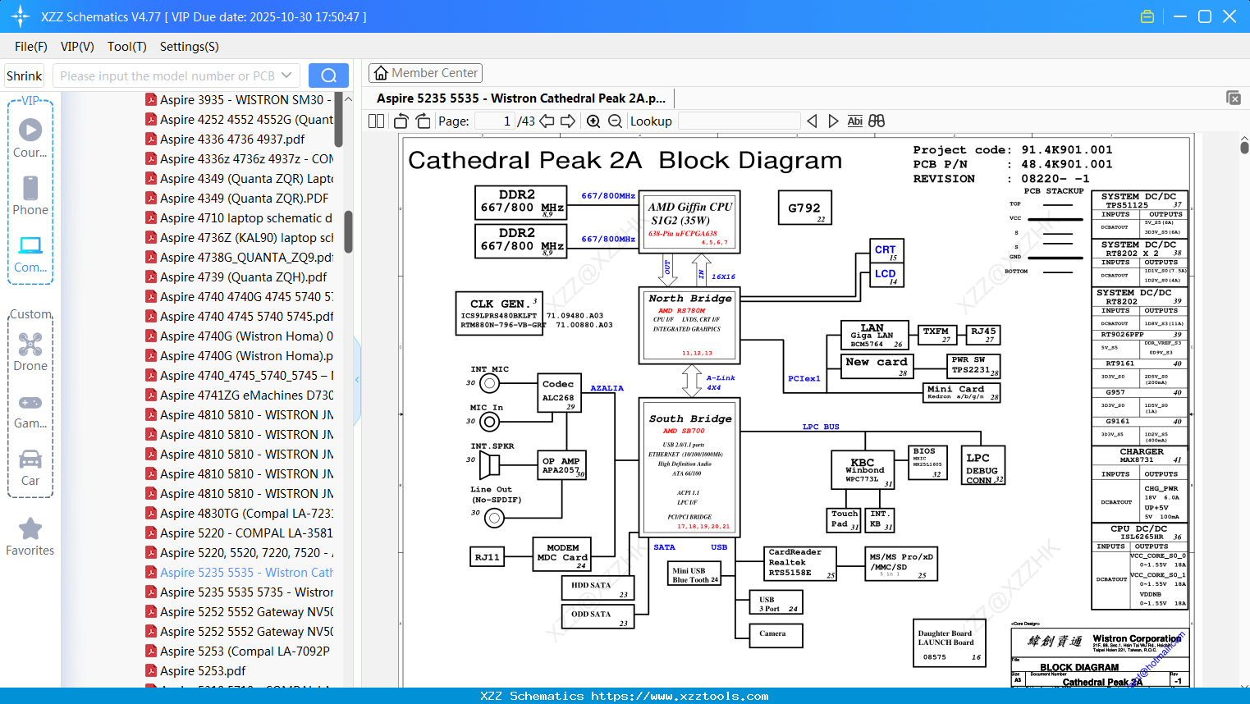Image resolution: width=1250 pixels, height=704 pixels.
Task: Click the model number search field
Action: 167,75
